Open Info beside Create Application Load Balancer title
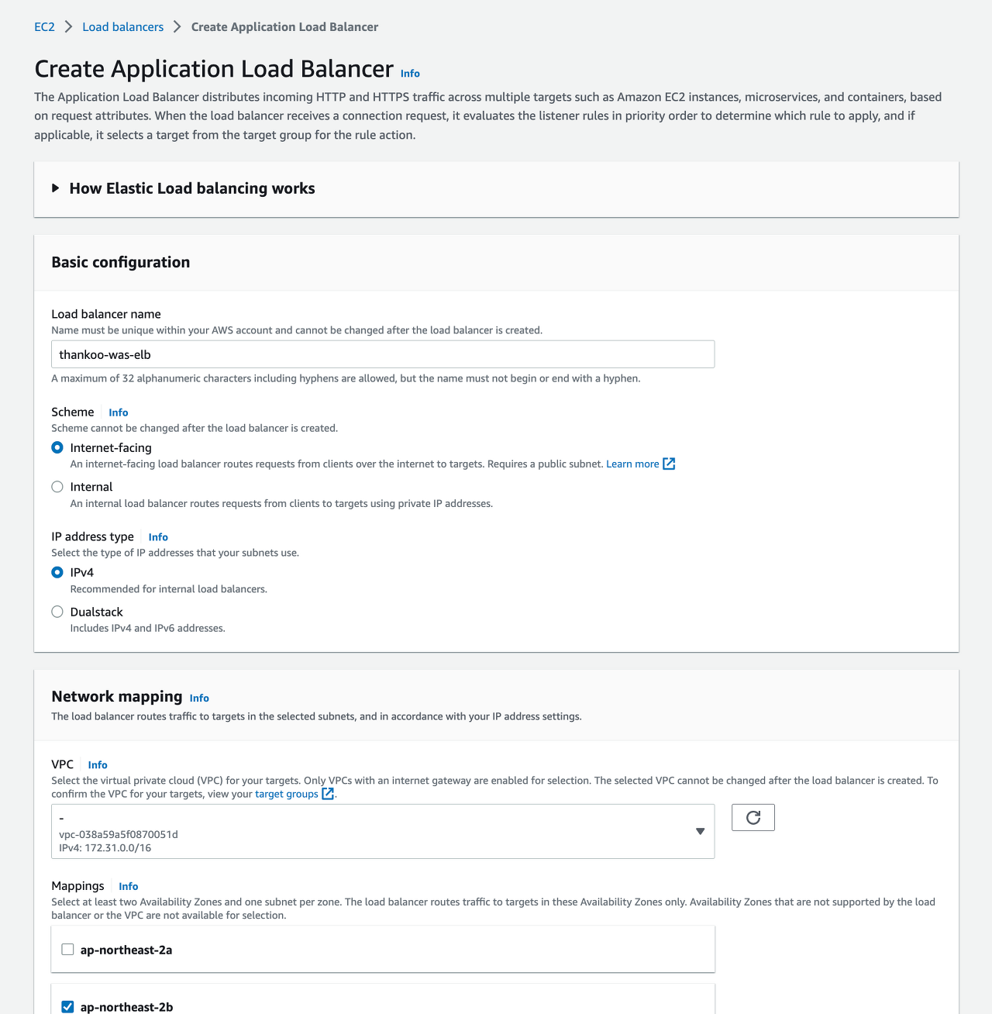 click(x=410, y=74)
